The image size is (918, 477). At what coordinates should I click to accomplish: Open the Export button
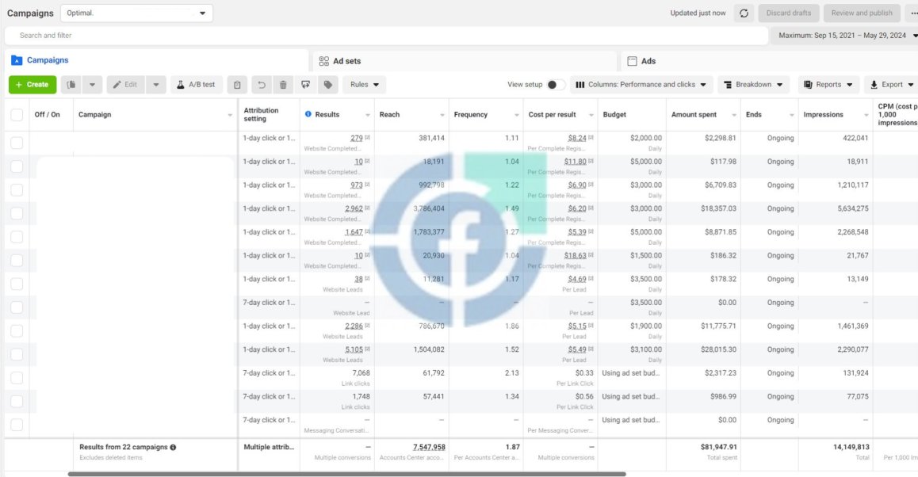pos(891,85)
